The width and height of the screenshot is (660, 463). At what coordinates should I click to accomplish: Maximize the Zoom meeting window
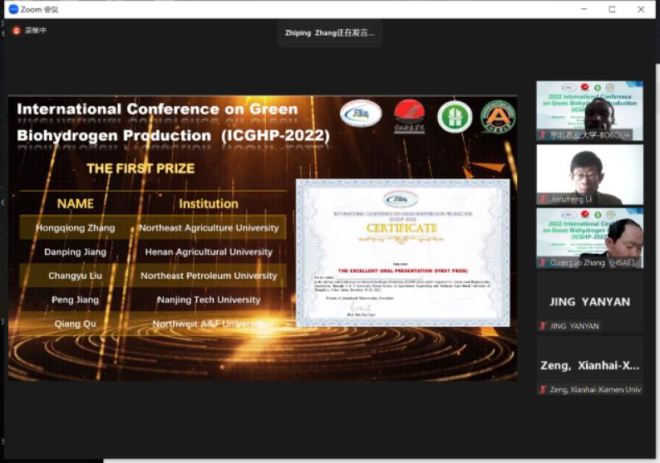pos(612,9)
